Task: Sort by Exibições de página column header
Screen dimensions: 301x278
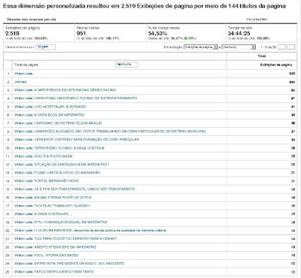Action: coord(276,65)
